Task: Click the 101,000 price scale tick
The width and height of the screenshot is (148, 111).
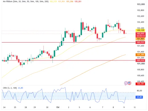Action: click(x=141, y=64)
